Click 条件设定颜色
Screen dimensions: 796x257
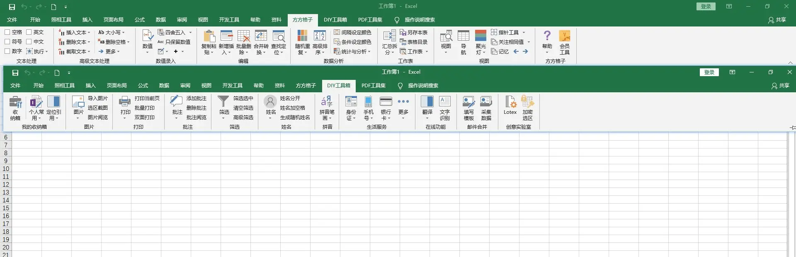353,42
